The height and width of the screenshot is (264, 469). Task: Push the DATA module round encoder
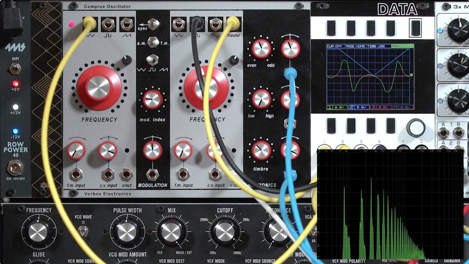click(416, 128)
